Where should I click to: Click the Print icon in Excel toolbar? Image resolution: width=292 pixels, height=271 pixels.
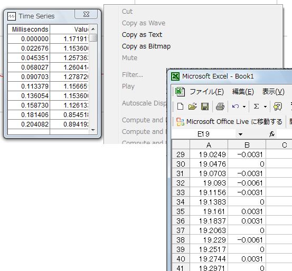[x=220, y=107]
